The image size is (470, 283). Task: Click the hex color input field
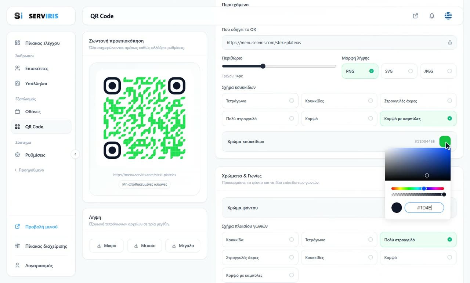click(x=424, y=208)
